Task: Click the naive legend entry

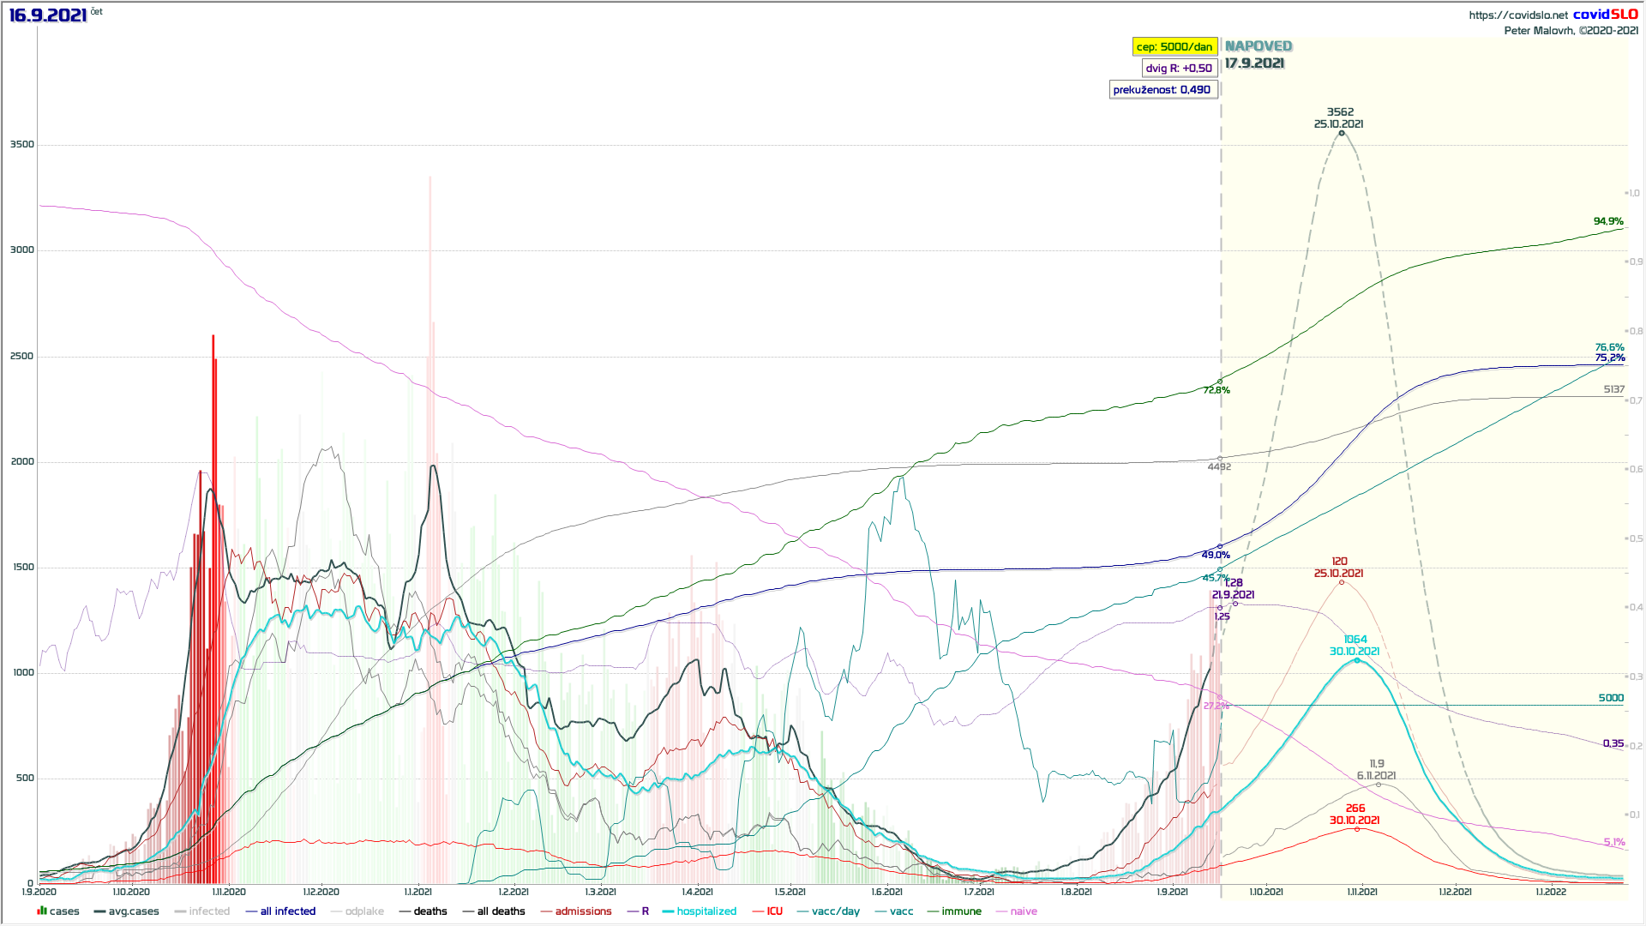Action: coord(1023,911)
